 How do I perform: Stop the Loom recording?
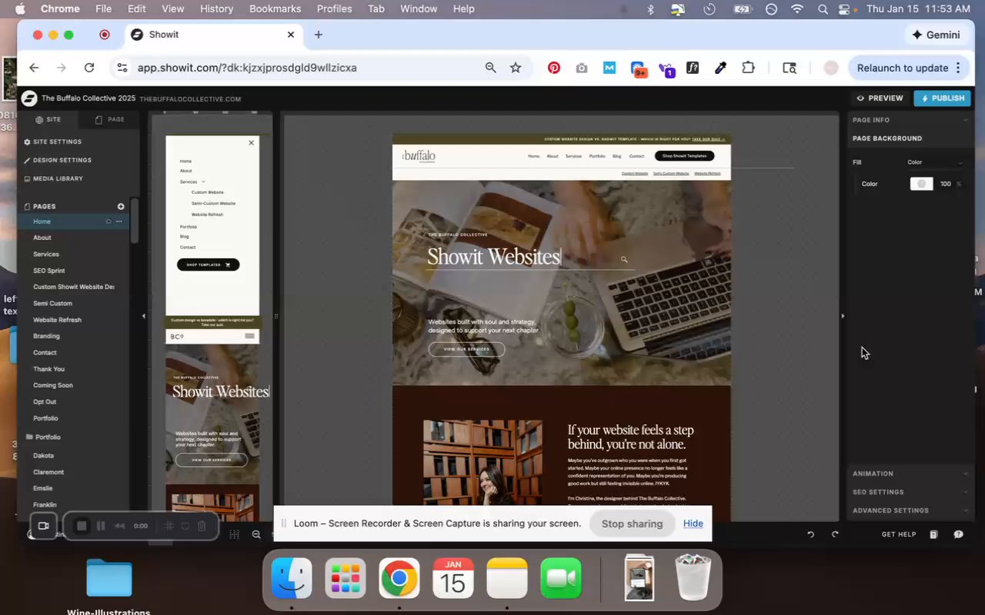[82, 526]
